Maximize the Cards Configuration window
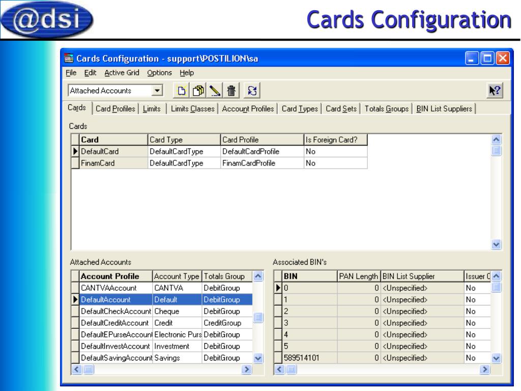The height and width of the screenshot is (391, 521). 487,58
